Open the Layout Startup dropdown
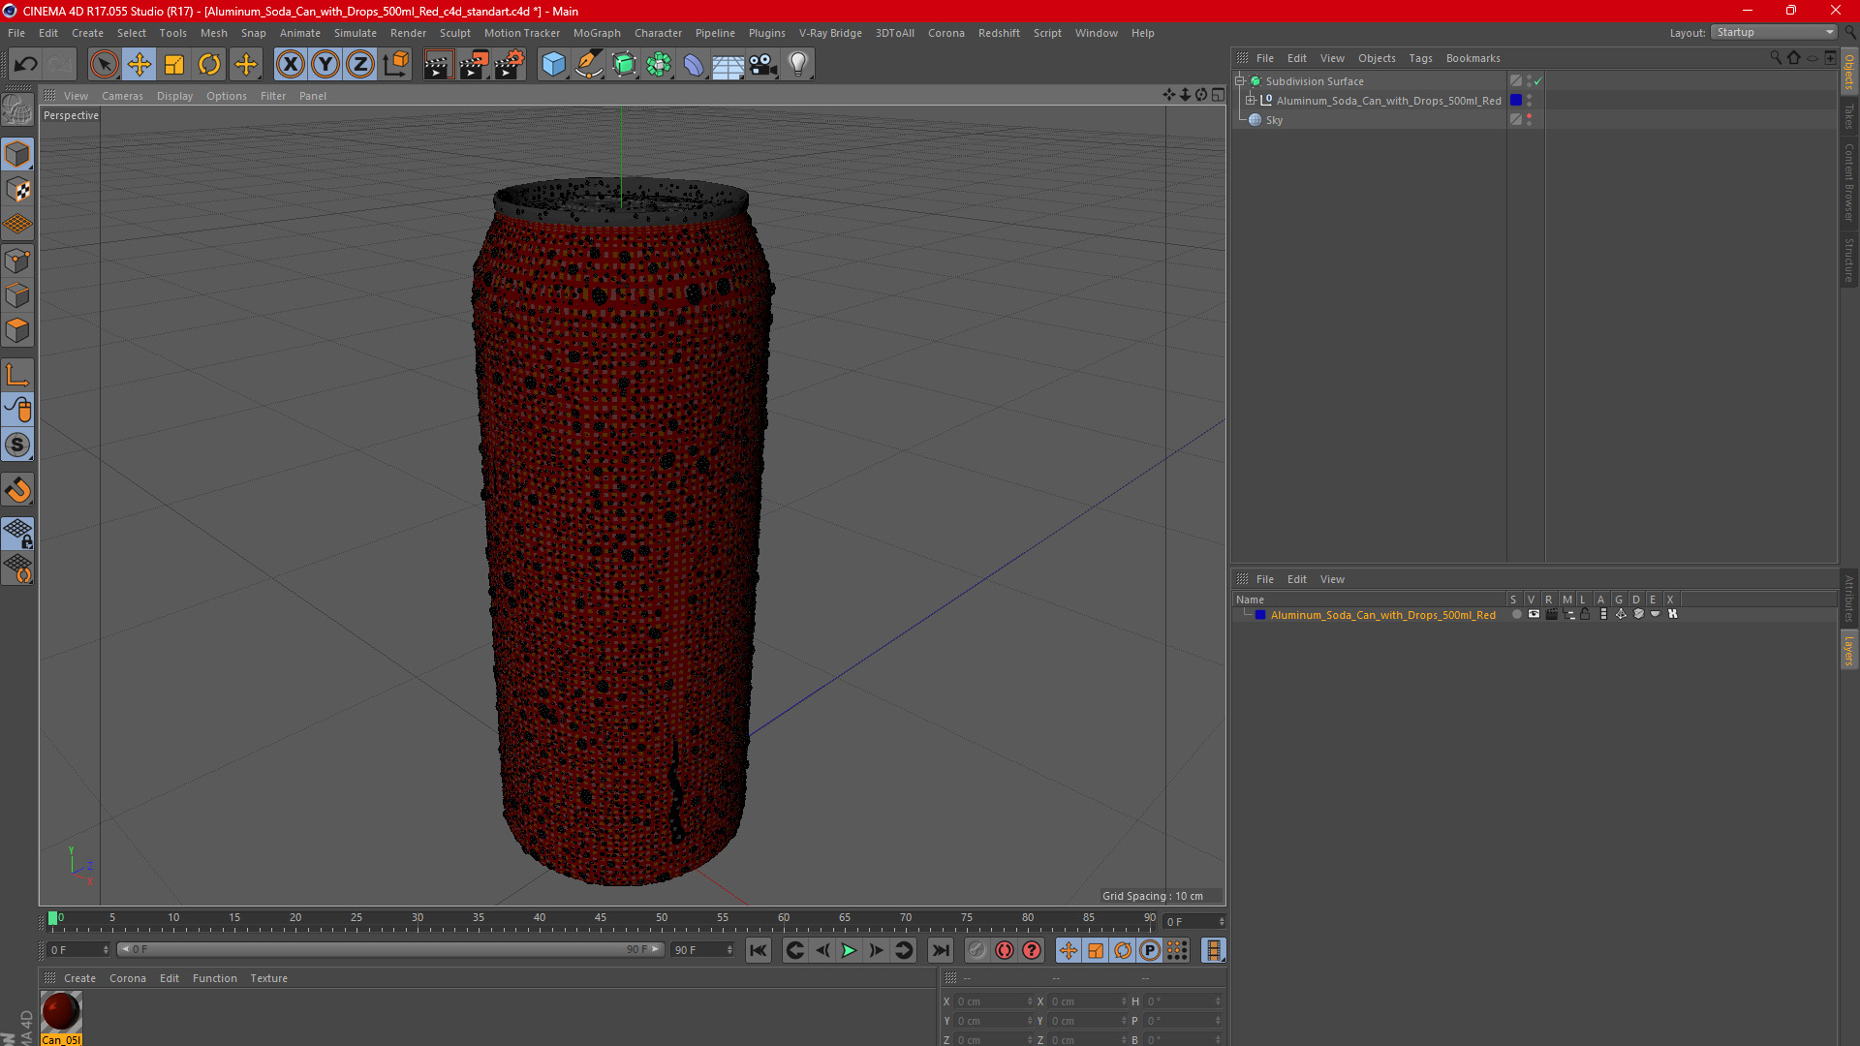1860x1046 pixels. click(x=1774, y=32)
